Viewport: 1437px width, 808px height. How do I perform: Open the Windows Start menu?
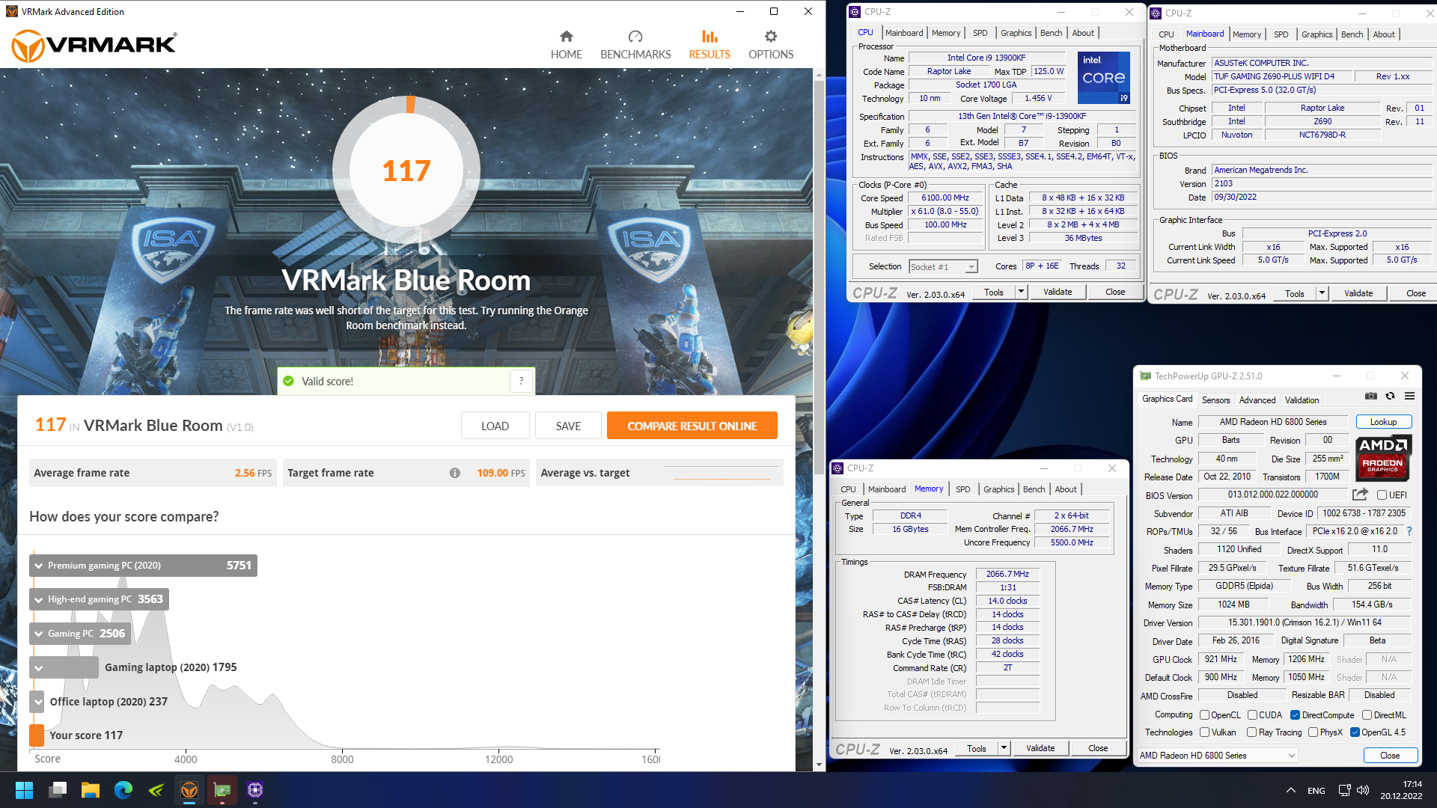(x=24, y=790)
